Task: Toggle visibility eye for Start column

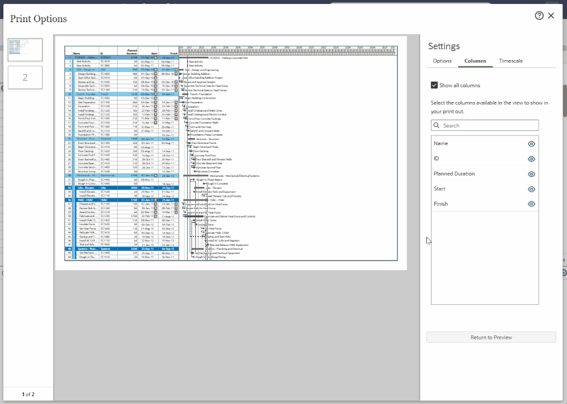Action: tap(531, 189)
